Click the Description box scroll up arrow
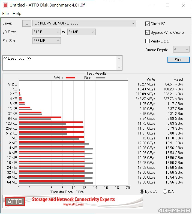This screenshot has height=214, width=192. point(119,59)
